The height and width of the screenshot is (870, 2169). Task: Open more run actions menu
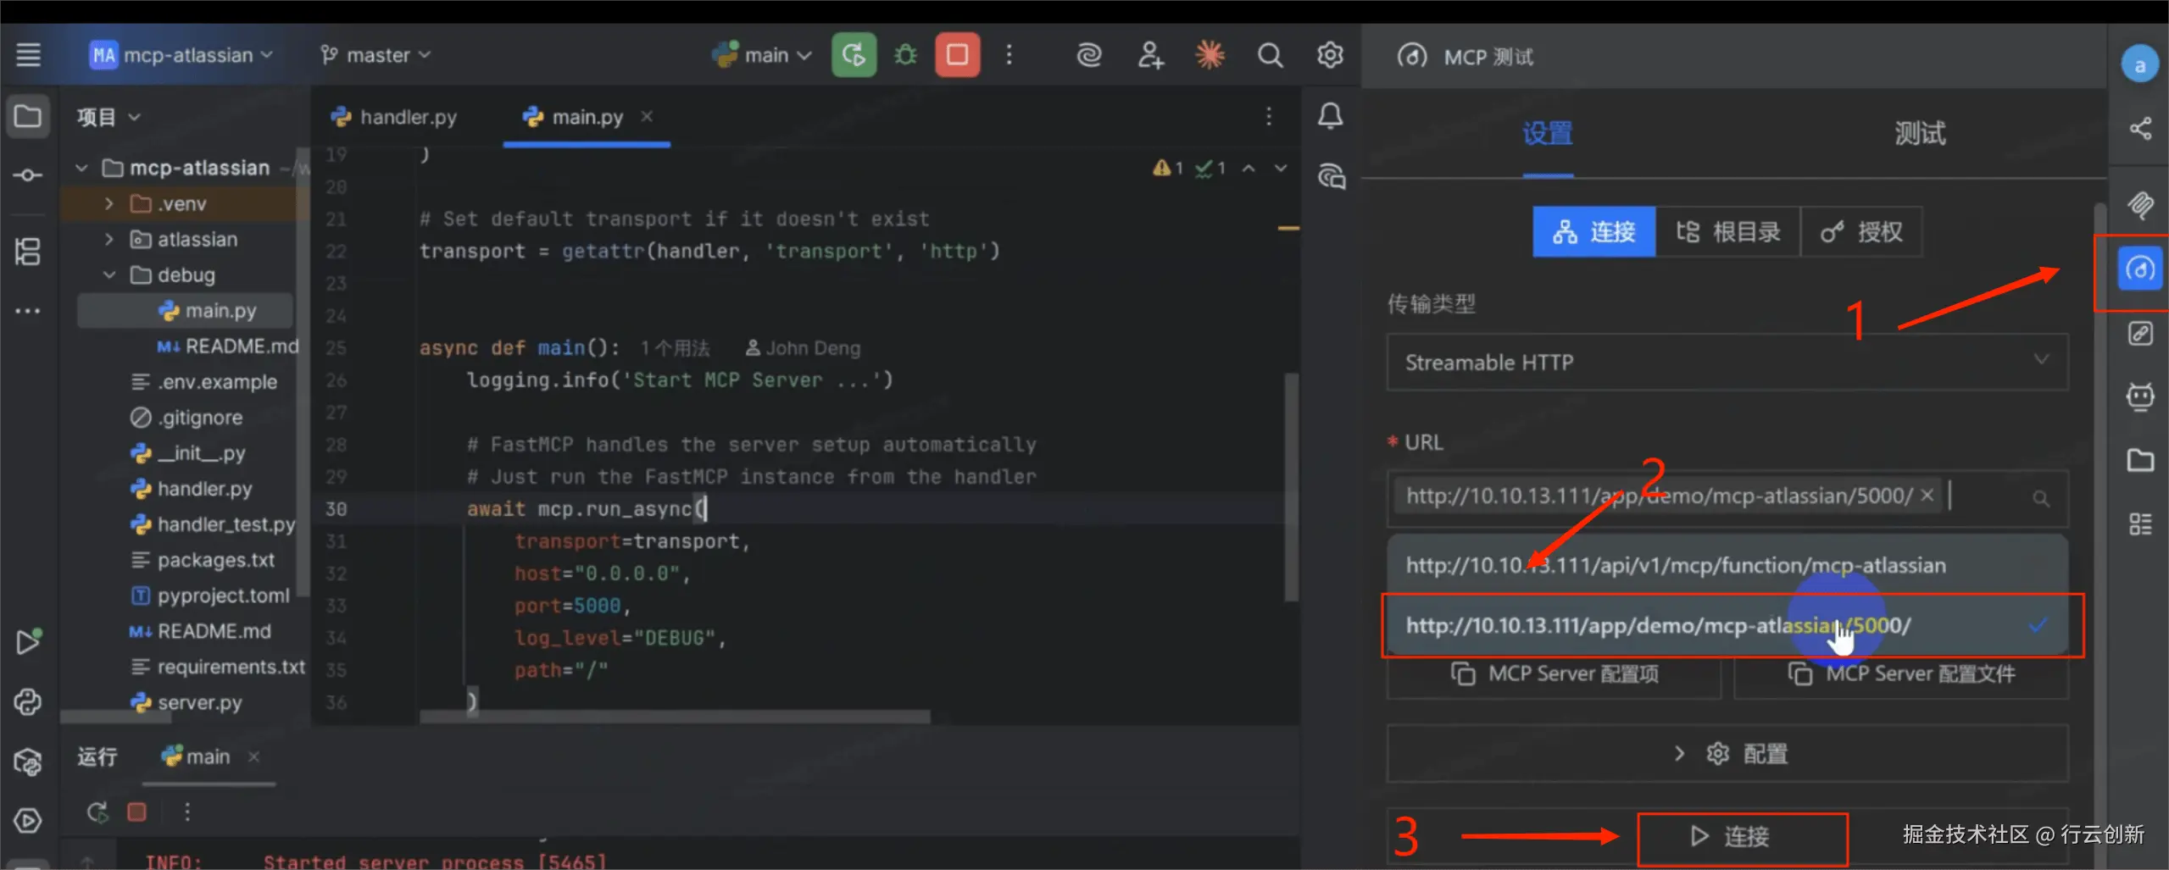(x=1009, y=55)
